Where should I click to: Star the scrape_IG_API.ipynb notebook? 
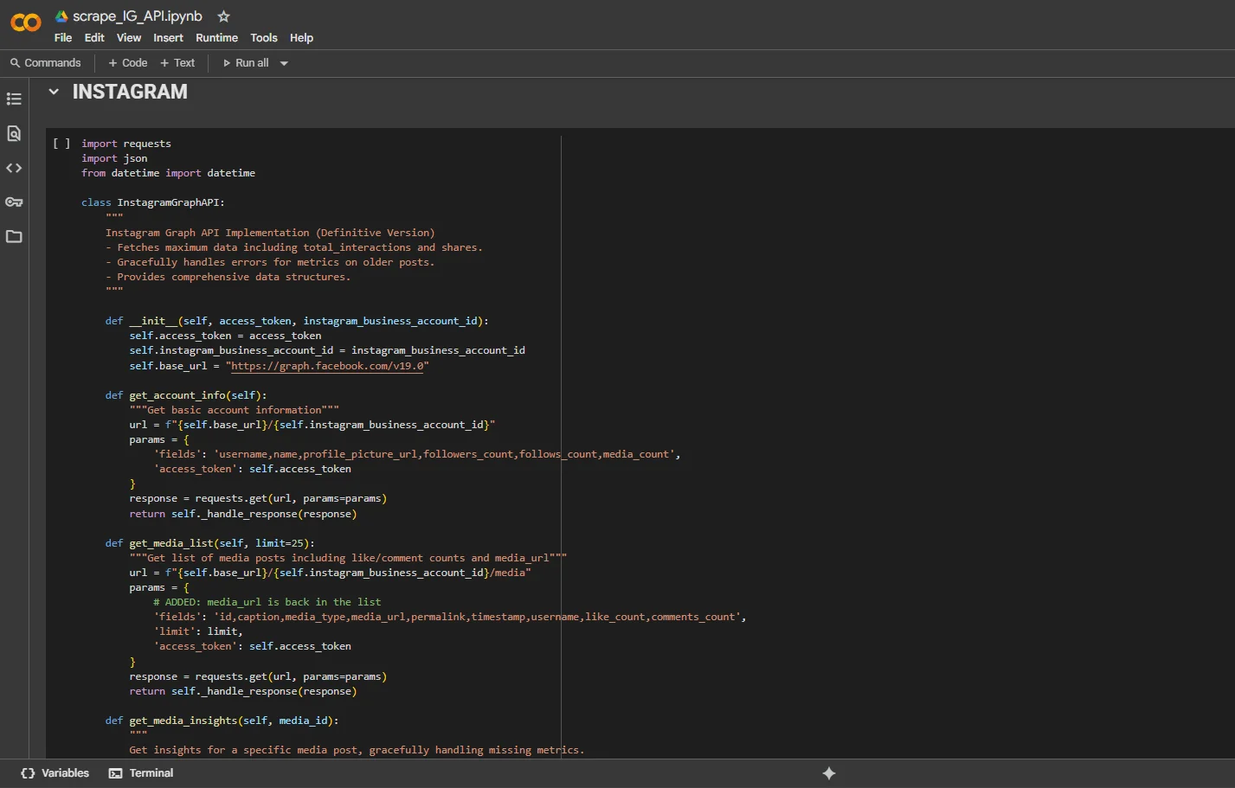tap(223, 16)
